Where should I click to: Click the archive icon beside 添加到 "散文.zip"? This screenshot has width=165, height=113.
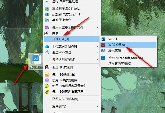point(47,14)
